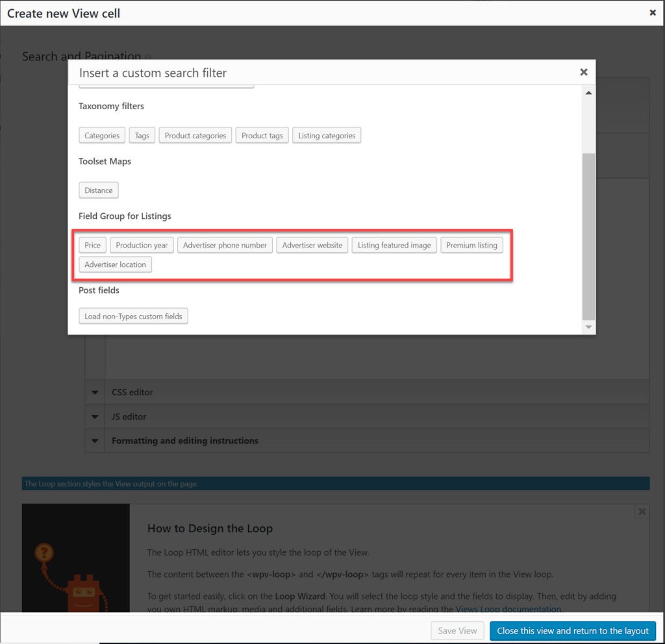Screen dimensions: 665x644
Task: Close the Create new View cell window
Action: (x=653, y=13)
